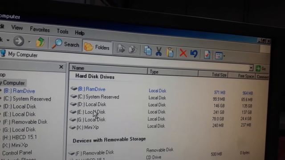The height and width of the screenshot is (160, 285).
Task: Click the Hard Disk Drives group heading
Action: point(95,76)
